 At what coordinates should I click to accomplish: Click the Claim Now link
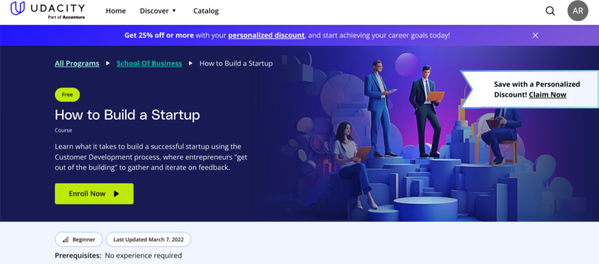pyautogui.click(x=548, y=94)
